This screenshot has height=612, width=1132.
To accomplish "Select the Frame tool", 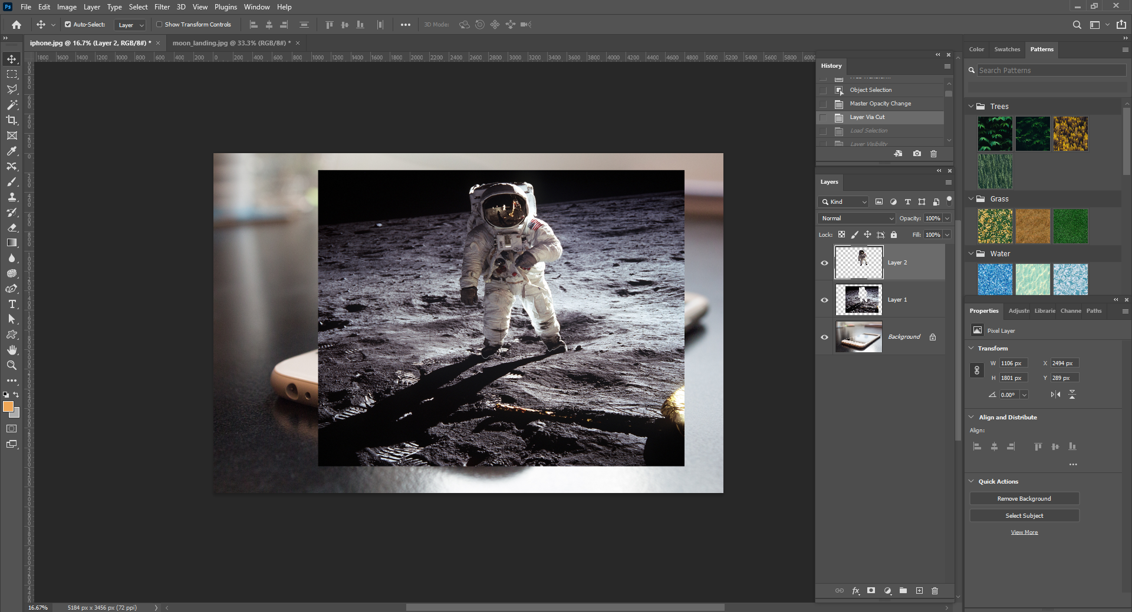I will (12, 135).
